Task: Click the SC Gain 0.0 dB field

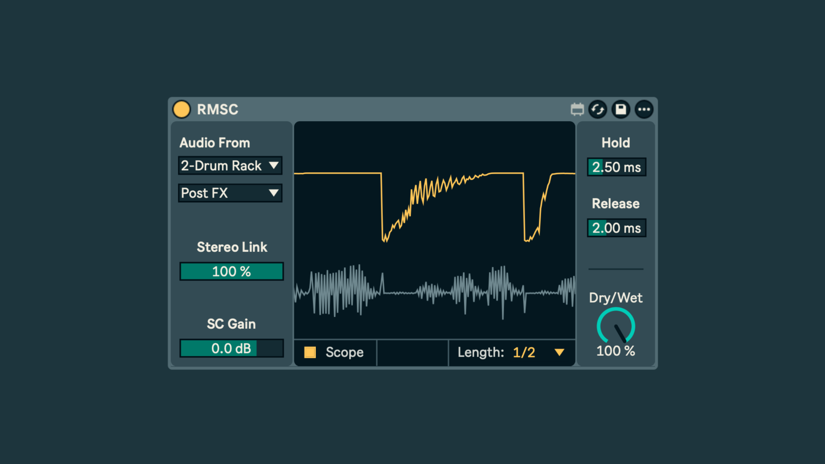Action: click(232, 348)
